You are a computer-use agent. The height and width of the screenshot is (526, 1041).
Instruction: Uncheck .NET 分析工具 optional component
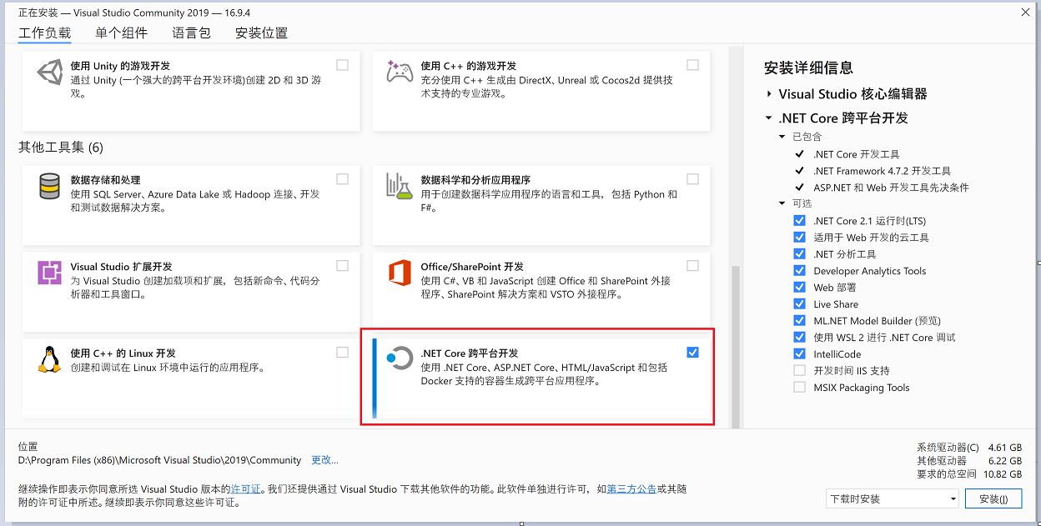800,254
